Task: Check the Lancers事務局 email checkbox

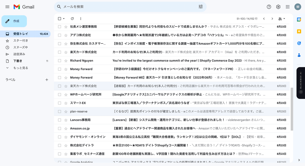Action: pyautogui.click(x=59, y=120)
